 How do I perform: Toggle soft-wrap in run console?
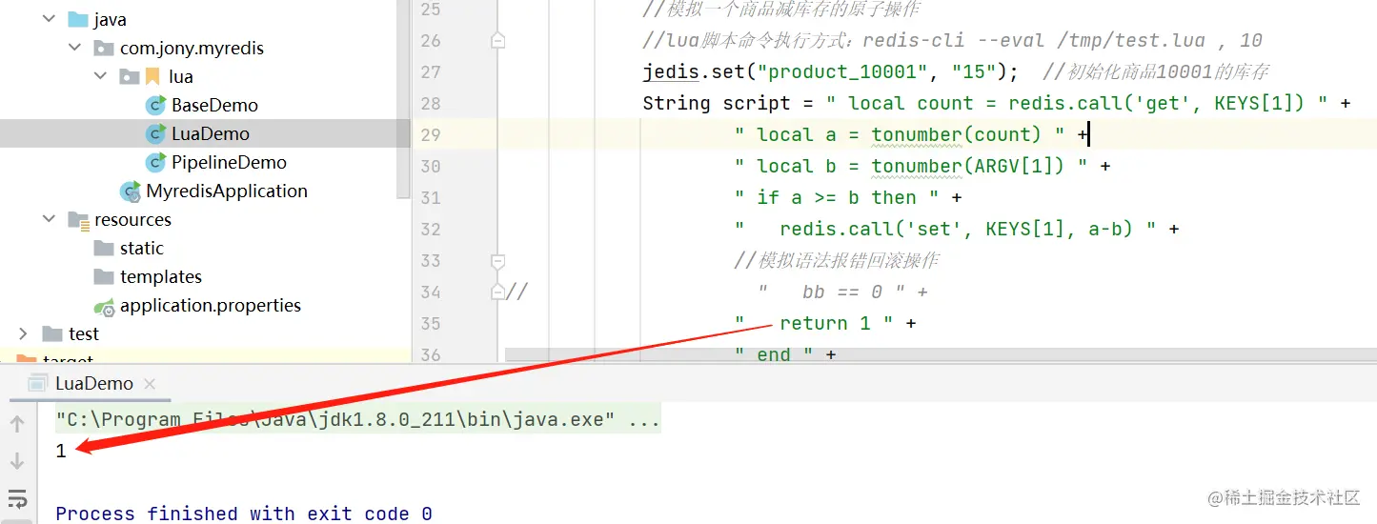[x=17, y=499]
